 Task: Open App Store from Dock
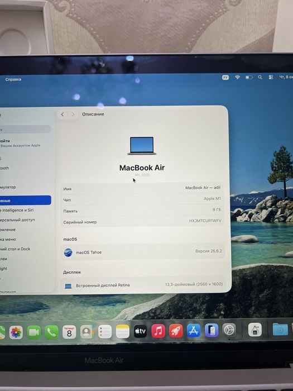[194, 331]
